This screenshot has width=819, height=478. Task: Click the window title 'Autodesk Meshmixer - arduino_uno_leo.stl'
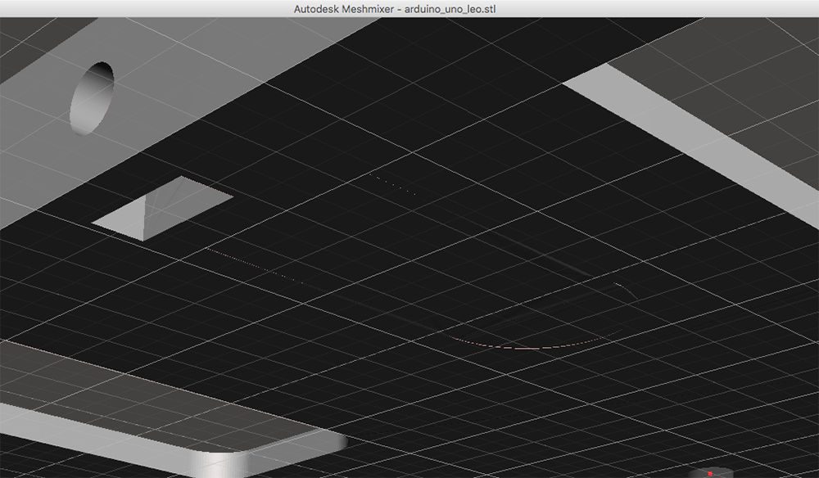(395, 9)
